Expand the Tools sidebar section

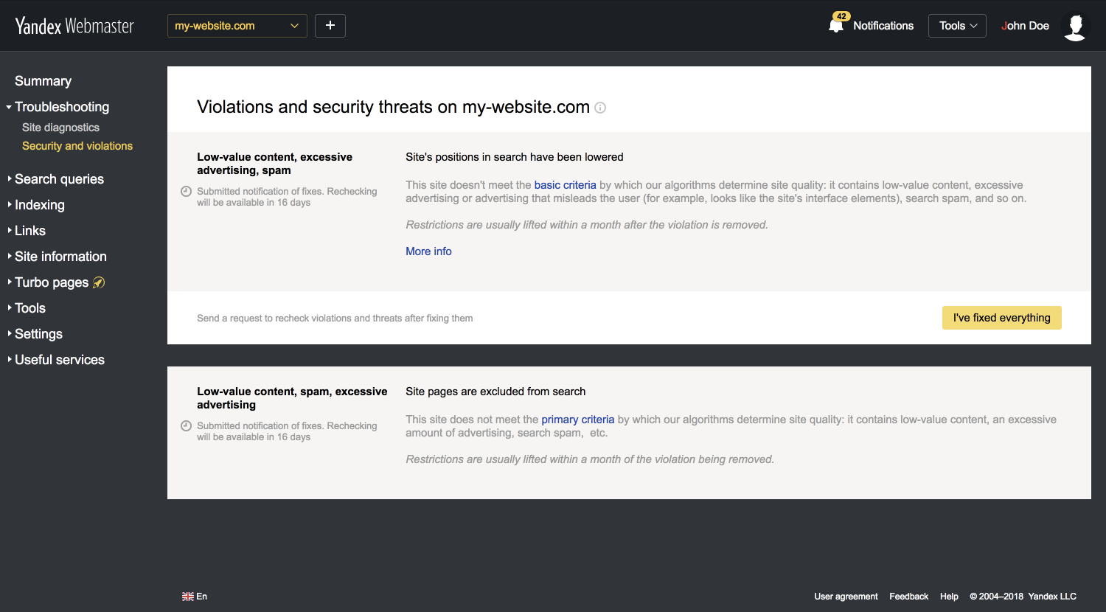pos(30,308)
